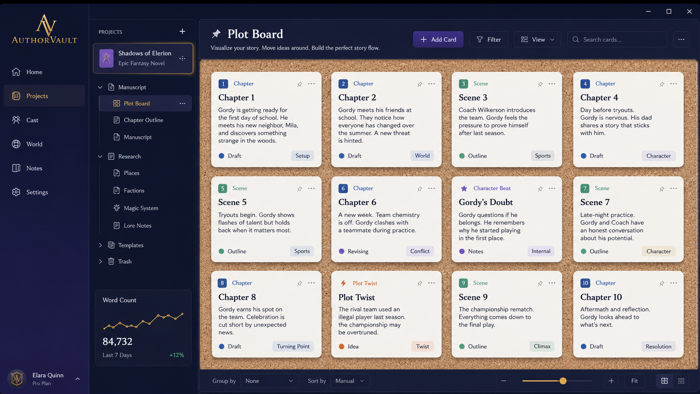
Task: Click the plus icon to add project
Action: pyautogui.click(x=182, y=31)
